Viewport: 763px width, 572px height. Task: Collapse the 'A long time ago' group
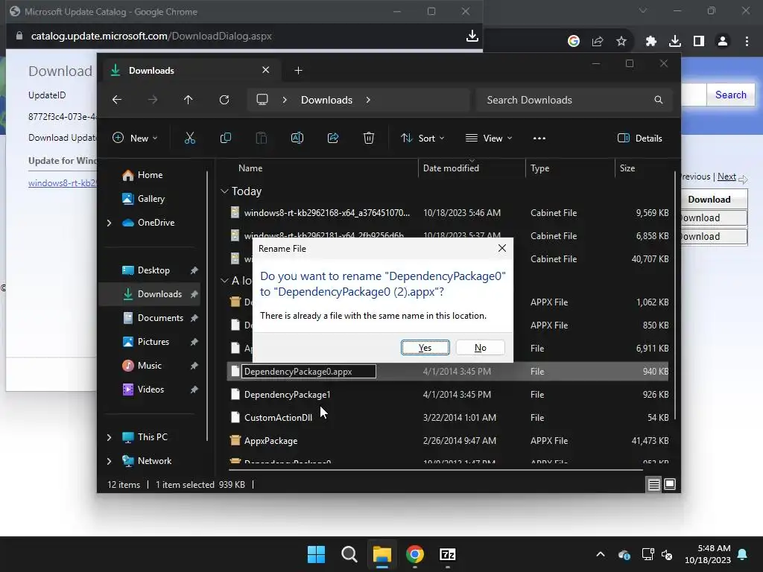[x=224, y=281]
